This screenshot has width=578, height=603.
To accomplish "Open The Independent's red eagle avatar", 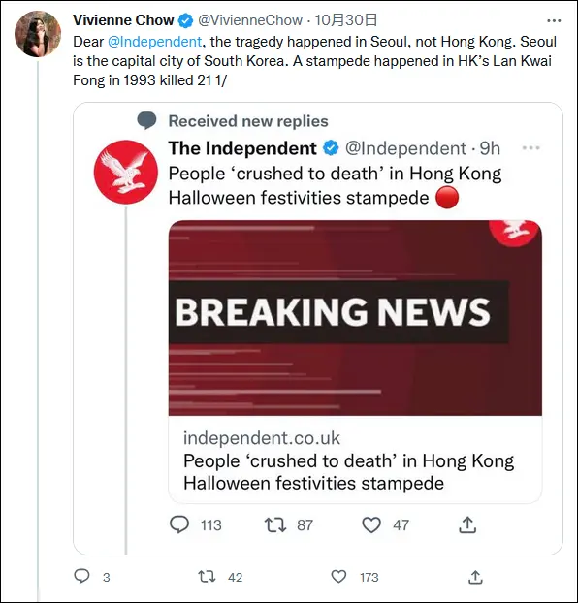I will click(126, 172).
